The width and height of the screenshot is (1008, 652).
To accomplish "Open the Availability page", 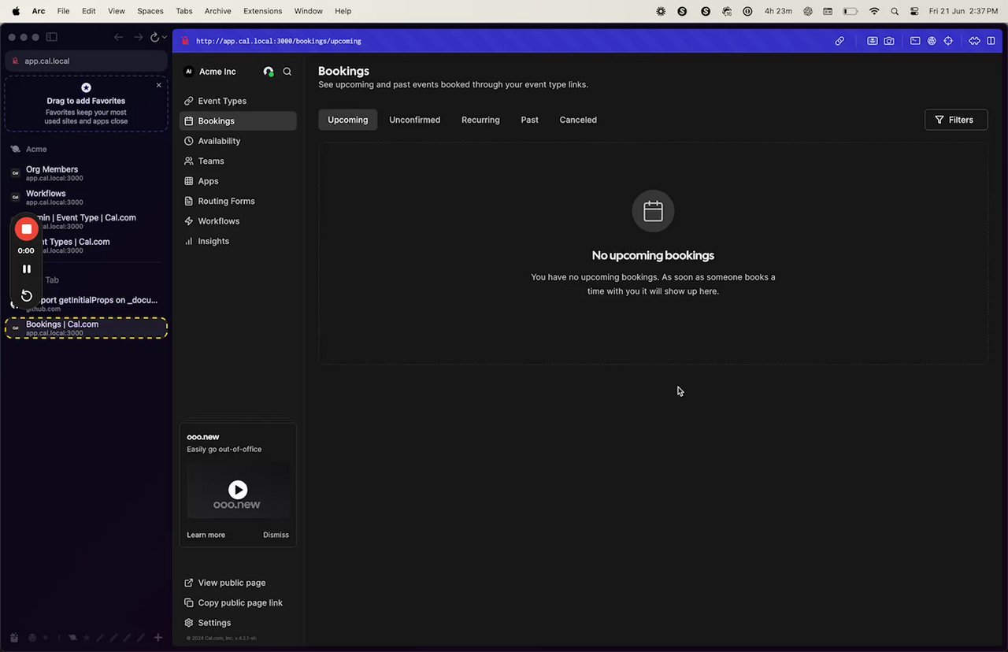I will 238,141.
